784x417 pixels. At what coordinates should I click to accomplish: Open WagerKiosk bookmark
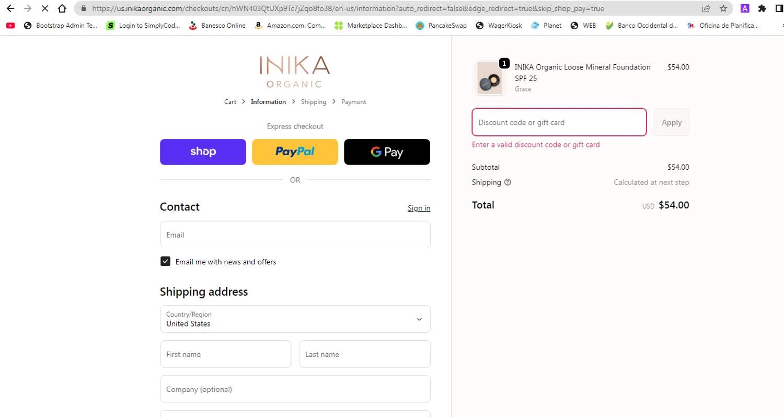[x=498, y=25]
